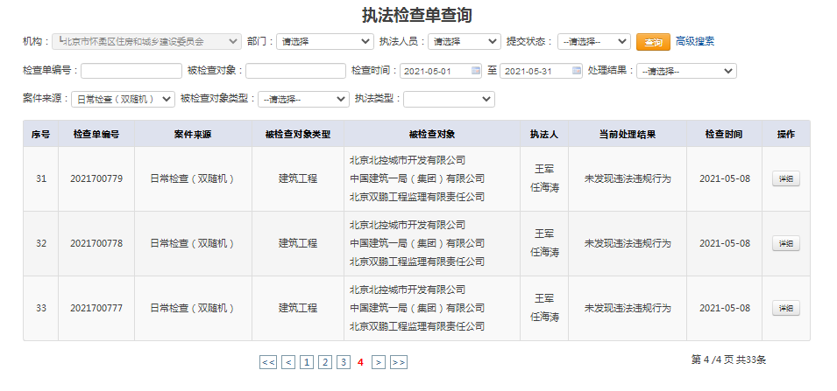The height and width of the screenshot is (391, 837).
Task: Click the 执法人 column header
Action: coord(544,134)
